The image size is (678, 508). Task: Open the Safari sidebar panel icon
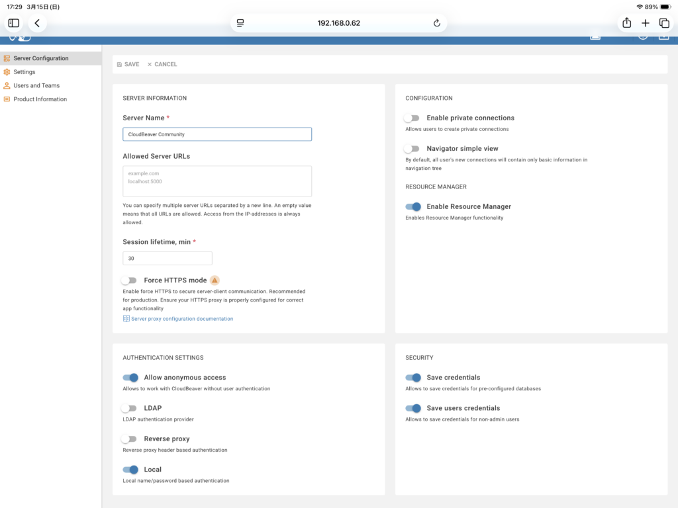pos(14,23)
